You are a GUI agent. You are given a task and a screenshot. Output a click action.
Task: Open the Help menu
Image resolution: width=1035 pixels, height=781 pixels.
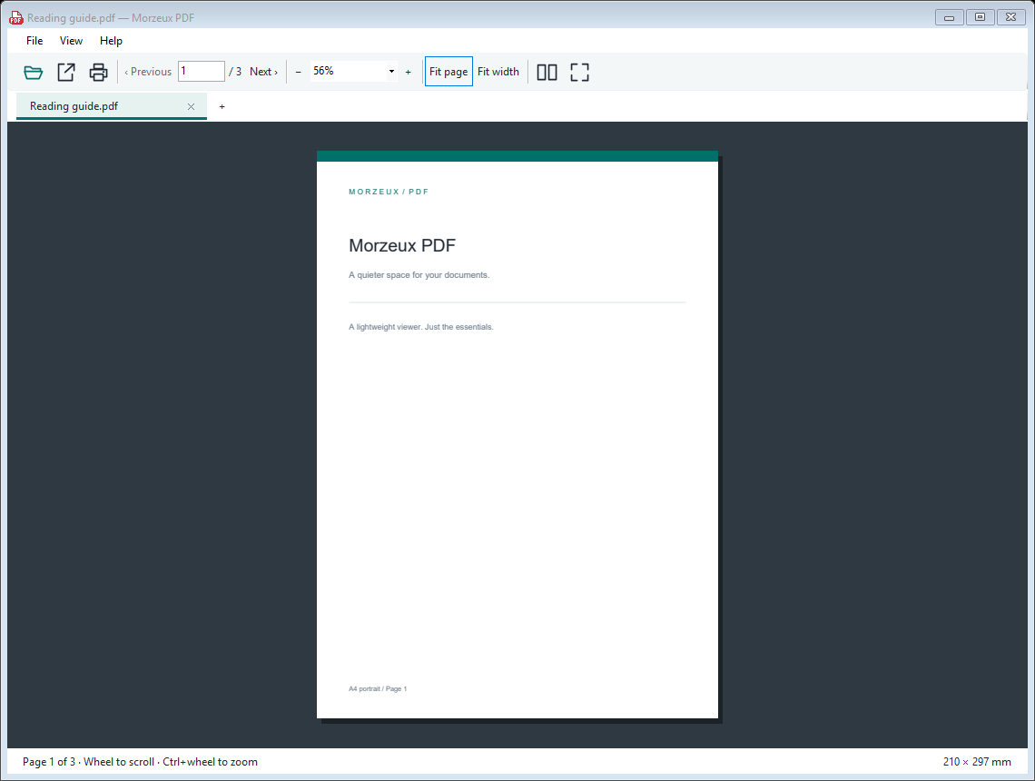click(111, 41)
